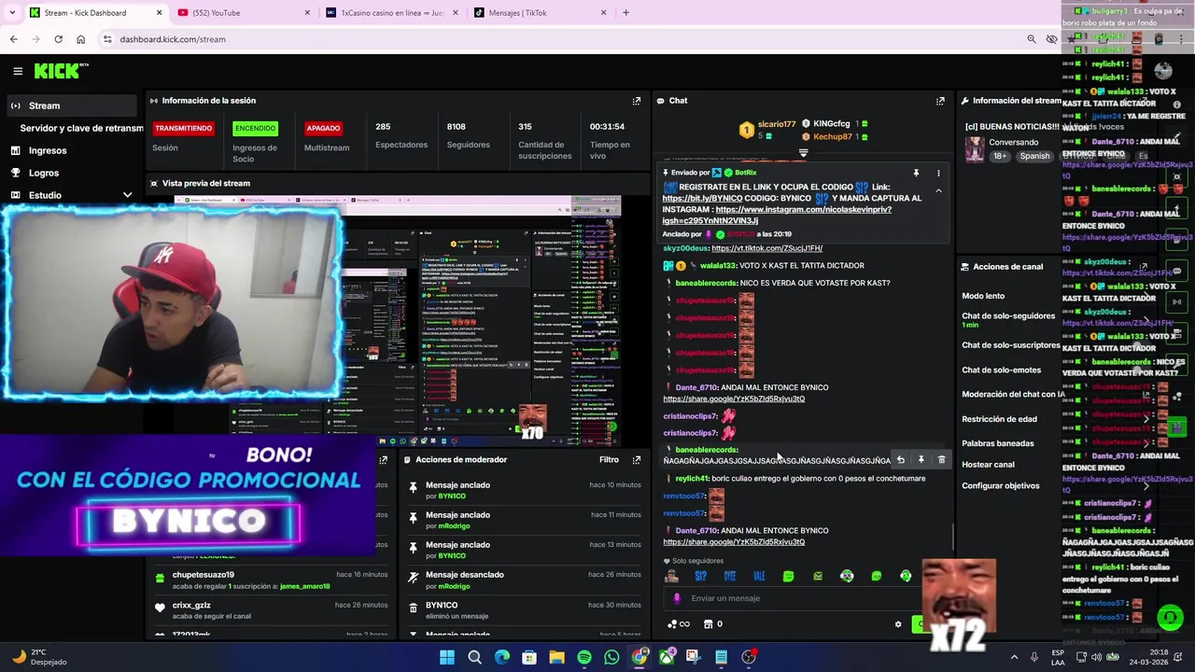Pop out Acciones de moderador panel
Image resolution: width=1195 pixels, height=672 pixels.
click(637, 459)
